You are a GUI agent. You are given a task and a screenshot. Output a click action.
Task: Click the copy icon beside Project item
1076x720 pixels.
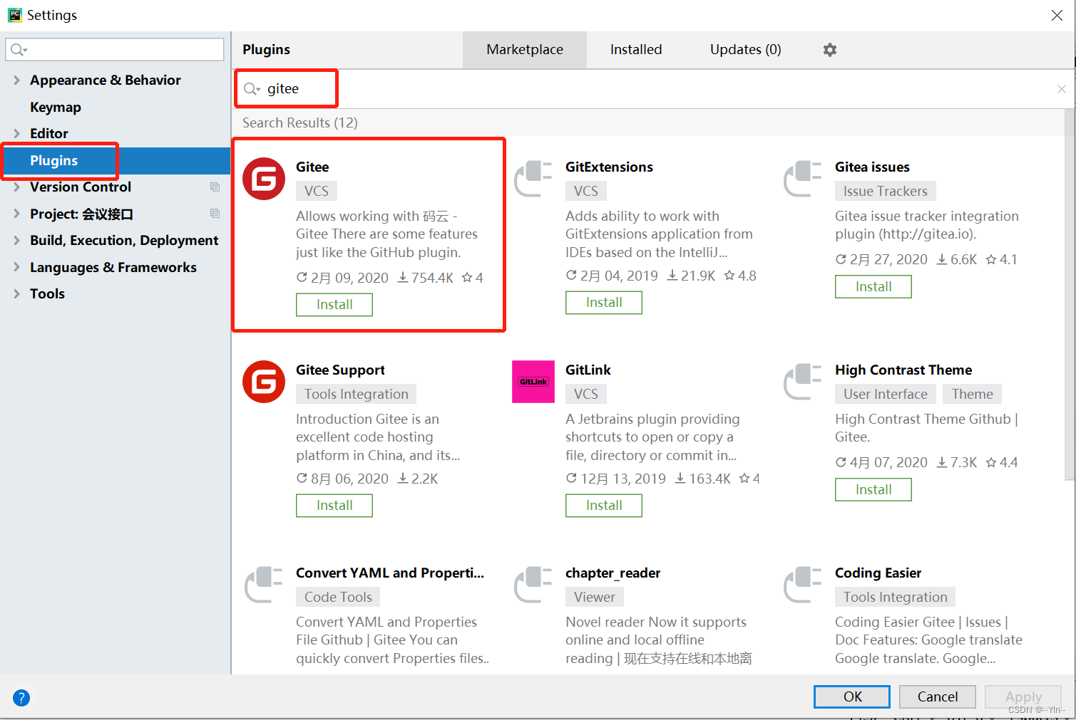coord(215,213)
